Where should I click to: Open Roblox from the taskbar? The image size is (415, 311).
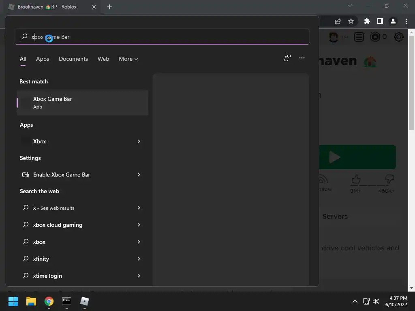(x=84, y=301)
